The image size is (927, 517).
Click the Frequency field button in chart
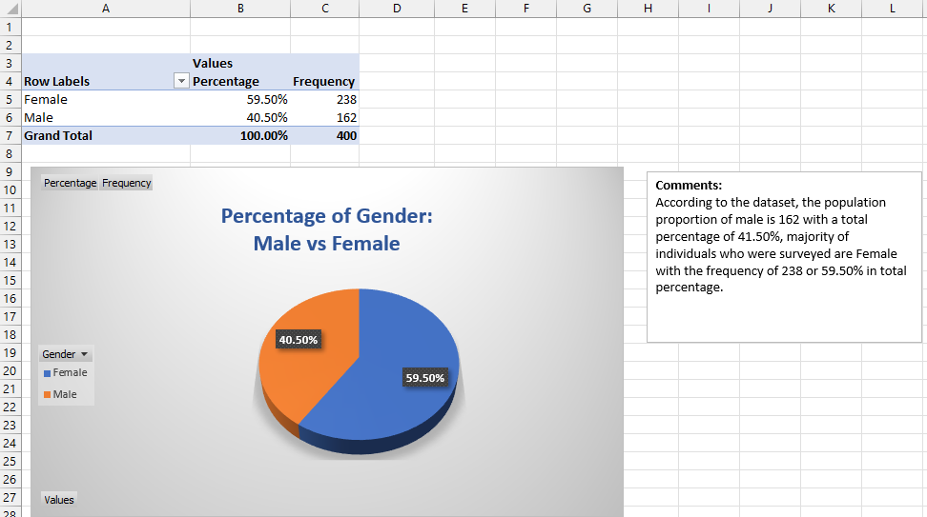tap(126, 183)
